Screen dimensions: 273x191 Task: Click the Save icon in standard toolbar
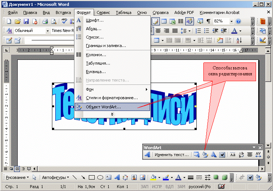click(x=26, y=21)
